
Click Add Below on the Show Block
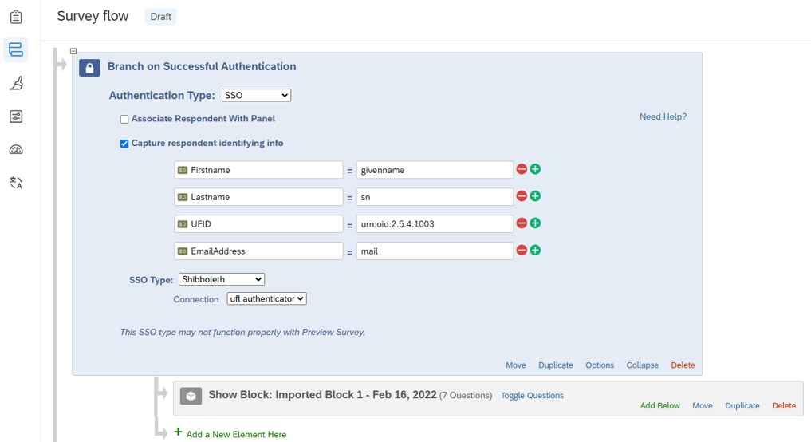[x=660, y=406]
